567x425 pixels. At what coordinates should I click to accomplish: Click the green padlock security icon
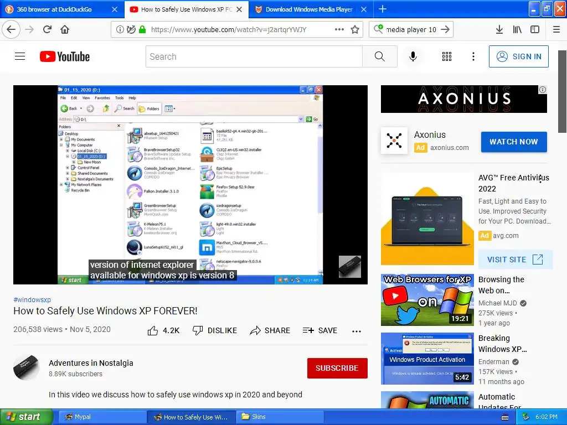pyautogui.click(x=142, y=29)
